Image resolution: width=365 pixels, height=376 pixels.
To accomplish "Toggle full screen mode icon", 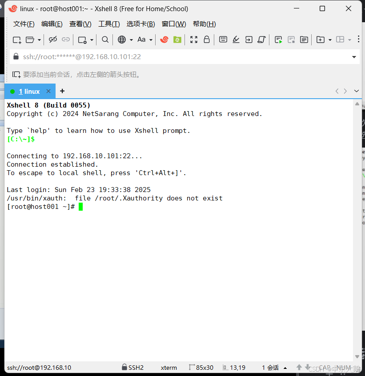I will (194, 40).
